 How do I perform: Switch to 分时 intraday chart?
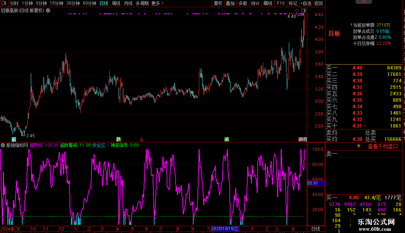(14, 3)
